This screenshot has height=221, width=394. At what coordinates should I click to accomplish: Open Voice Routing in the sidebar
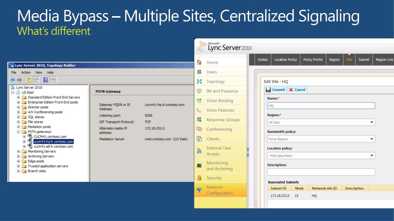pyautogui.click(x=220, y=101)
